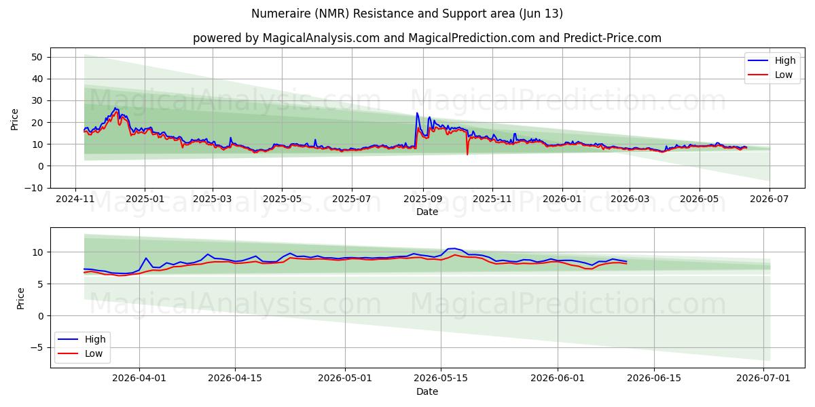Click the '2025-11' date tick label
Screen dimensions: 815x407
(x=492, y=199)
